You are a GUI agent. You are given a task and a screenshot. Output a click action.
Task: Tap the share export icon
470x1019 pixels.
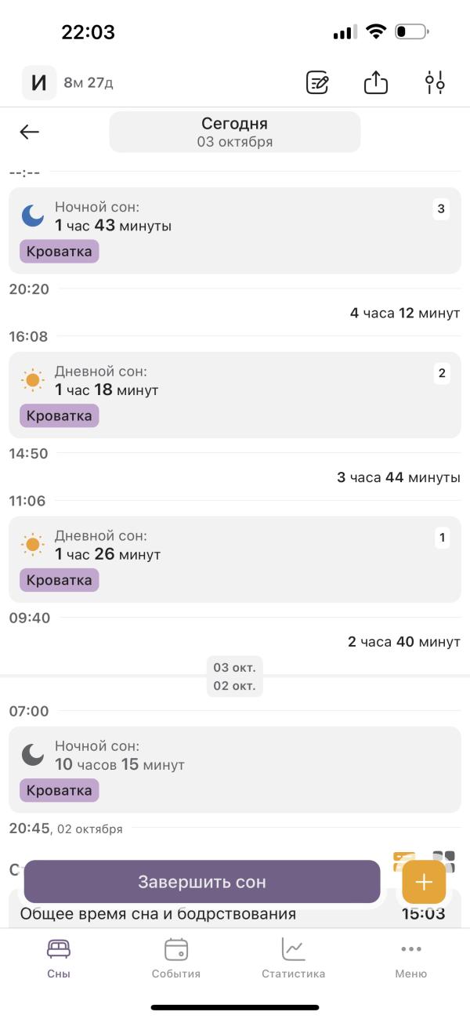(x=376, y=82)
